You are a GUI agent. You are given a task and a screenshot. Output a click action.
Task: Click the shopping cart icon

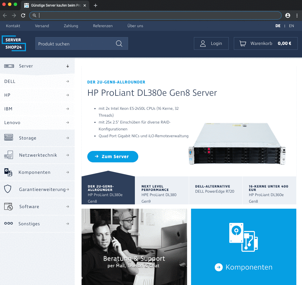point(243,44)
